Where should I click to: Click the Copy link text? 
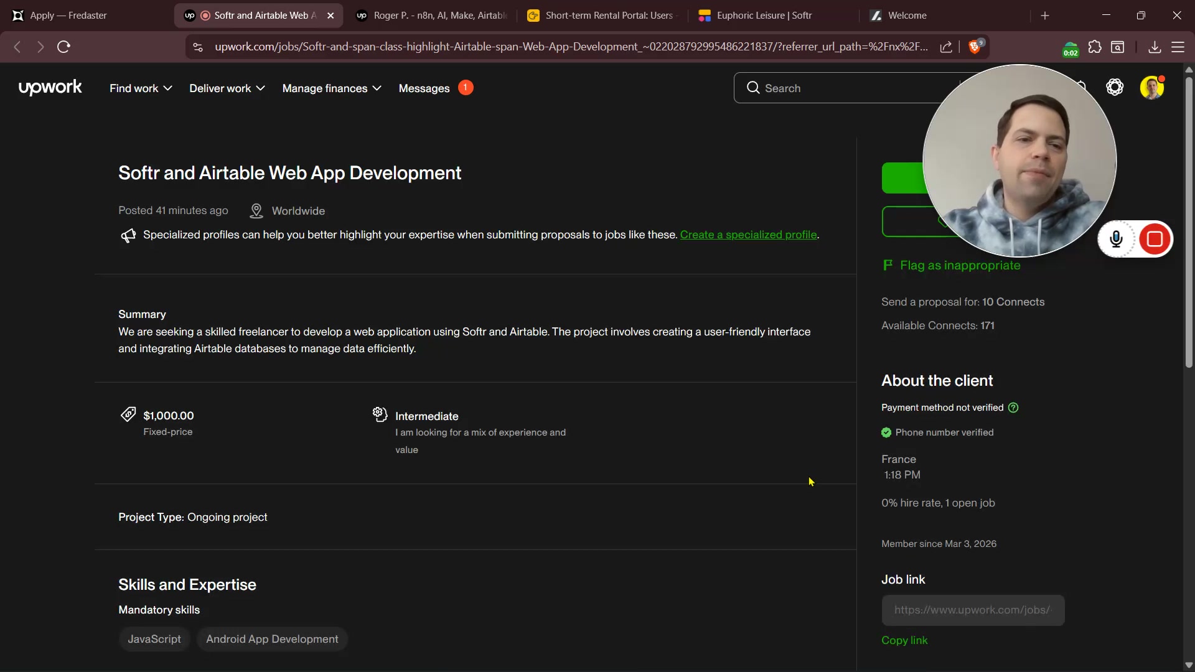[x=904, y=640]
